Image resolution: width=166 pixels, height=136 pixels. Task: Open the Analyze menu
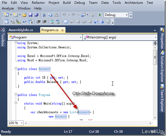pos(8,8)
